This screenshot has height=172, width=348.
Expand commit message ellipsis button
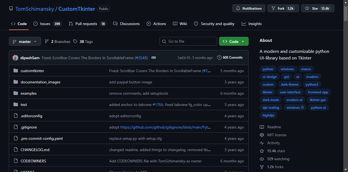pyautogui.click(x=154, y=58)
